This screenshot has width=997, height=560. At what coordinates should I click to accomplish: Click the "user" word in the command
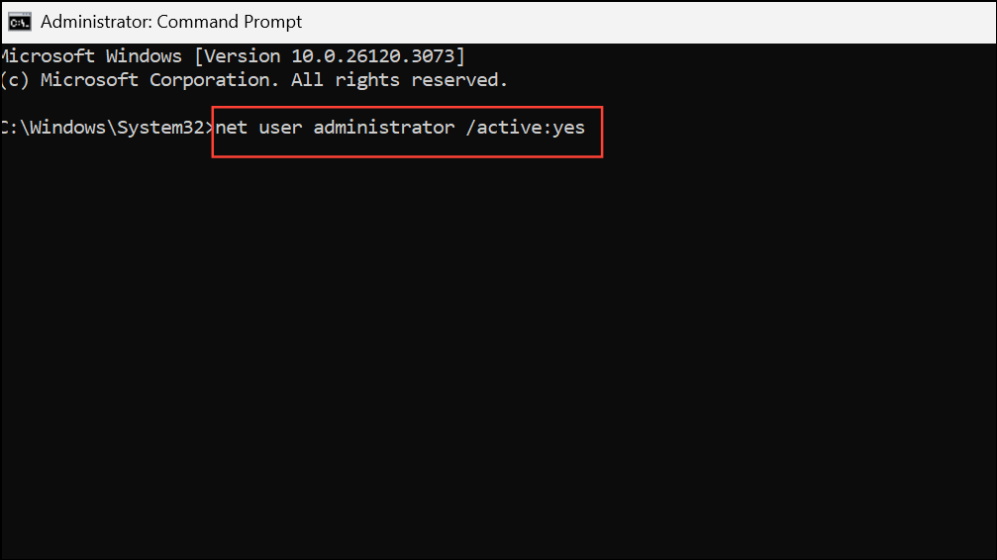(280, 128)
